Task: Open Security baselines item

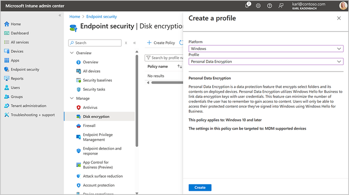Action: pyautogui.click(x=97, y=80)
